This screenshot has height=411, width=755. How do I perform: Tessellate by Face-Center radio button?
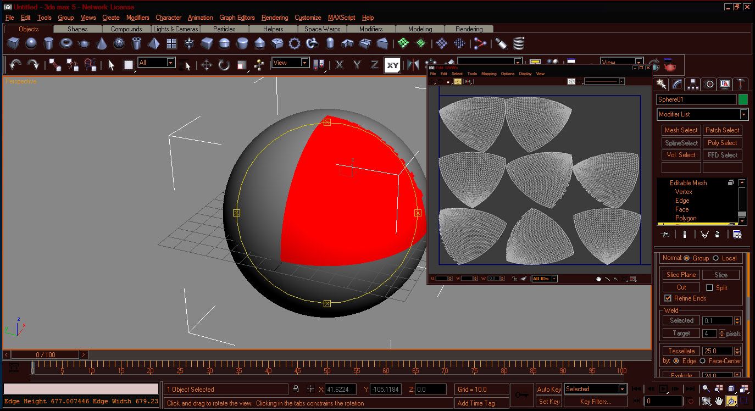click(703, 361)
